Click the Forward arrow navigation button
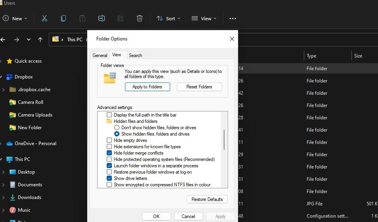Image resolution: width=378 pixels, height=222 pixels. 16,40
